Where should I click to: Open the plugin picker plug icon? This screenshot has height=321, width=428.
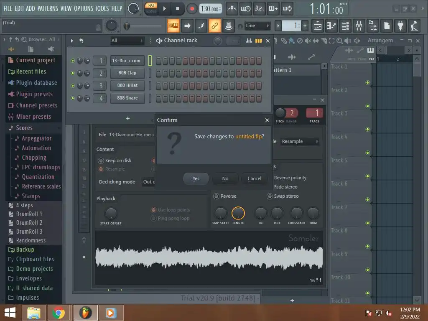(400, 25)
